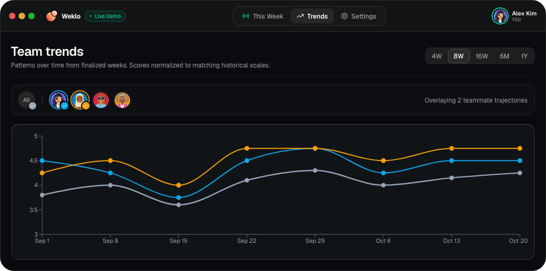546x271 pixels.
Task: Click the Weklo app name
Action: pyautogui.click(x=71, y=16)
